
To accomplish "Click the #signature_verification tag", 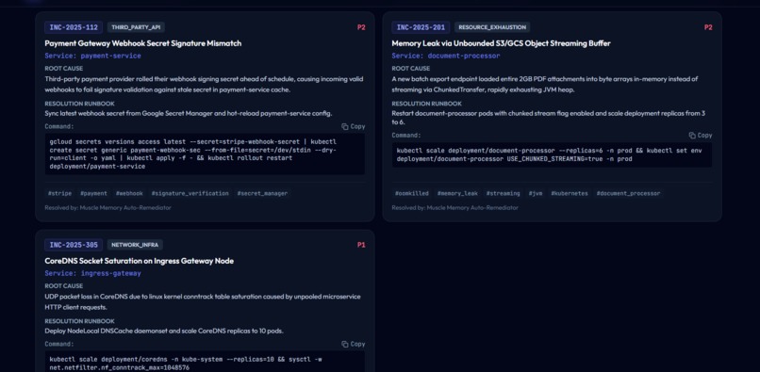I will 190,193.
